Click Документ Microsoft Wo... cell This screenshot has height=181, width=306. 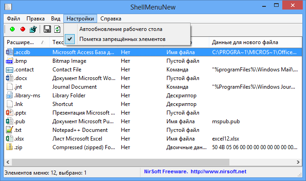(x=84, y=78)
